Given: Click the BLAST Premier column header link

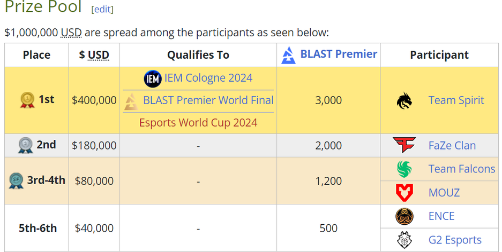Looking at the screenshot, I should point(339,54).
